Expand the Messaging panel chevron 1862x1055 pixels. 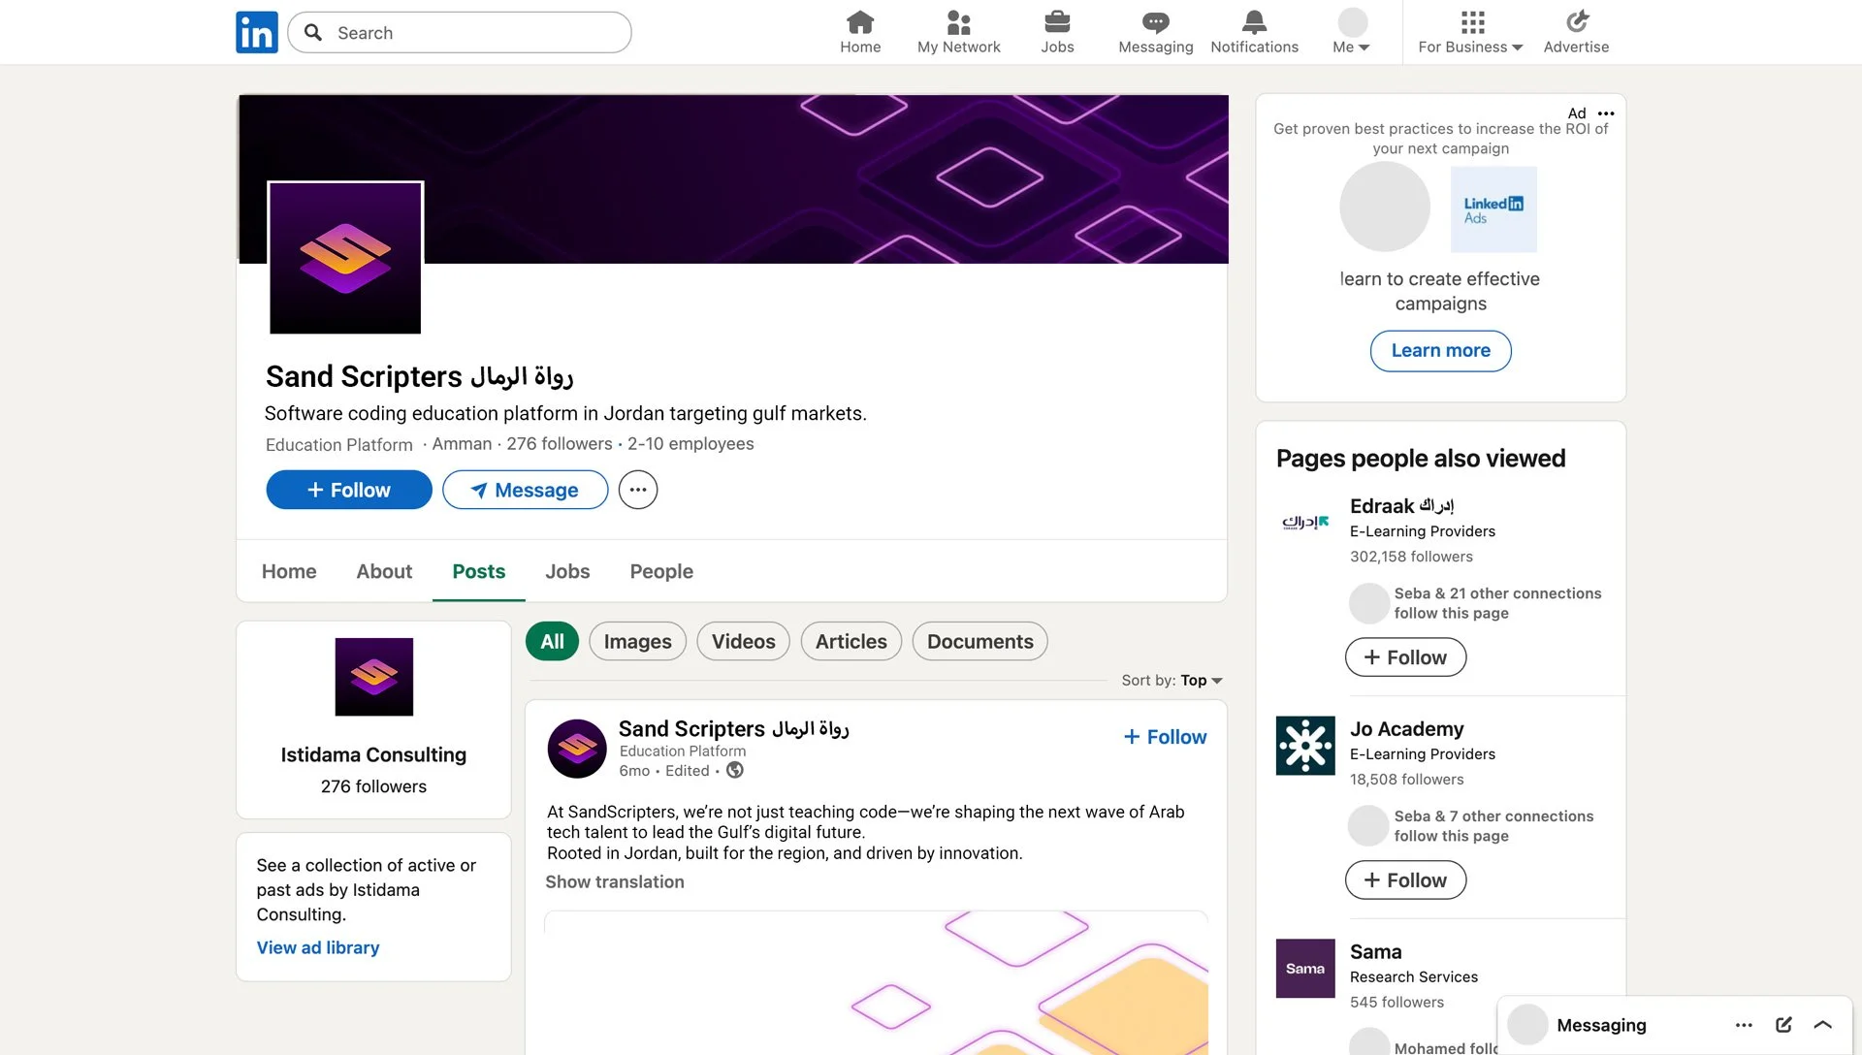[1822, 1025]
